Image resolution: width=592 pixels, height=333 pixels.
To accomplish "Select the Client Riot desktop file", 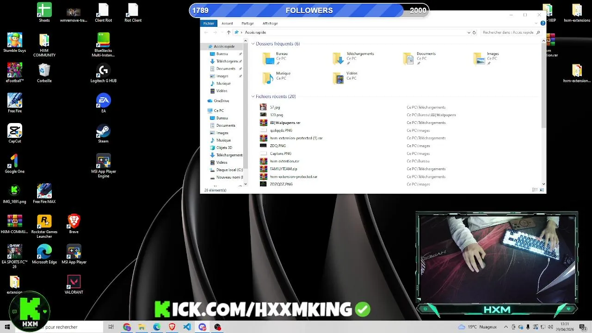I will 103,12.
